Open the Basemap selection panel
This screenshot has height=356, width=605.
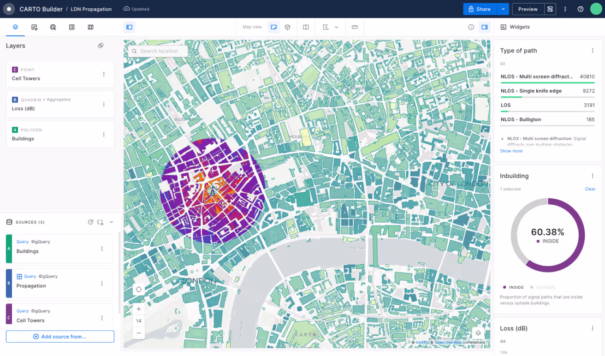[90, 27]
